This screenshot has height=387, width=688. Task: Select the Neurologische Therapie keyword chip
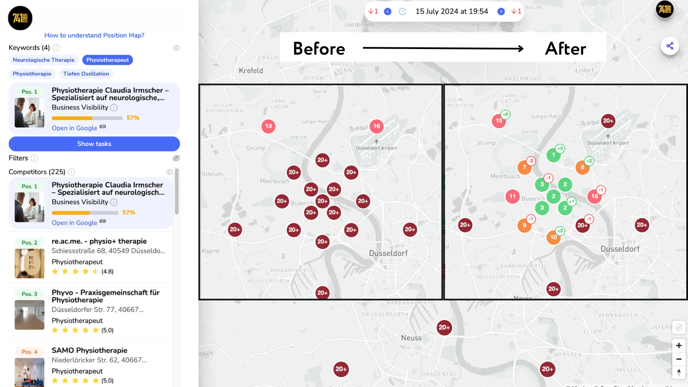point(43,60)
